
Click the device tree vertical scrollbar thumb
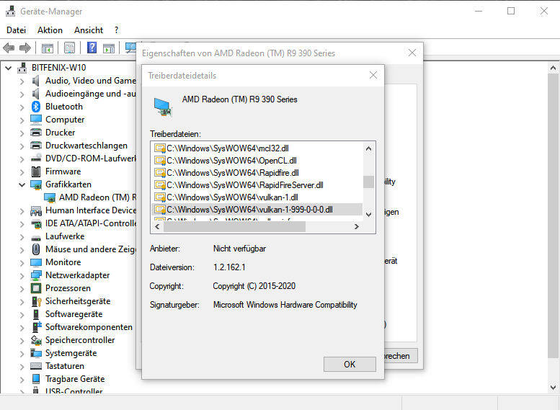point(553,215)
